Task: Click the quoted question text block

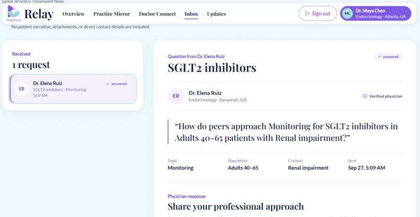Action: click(286, 132)
